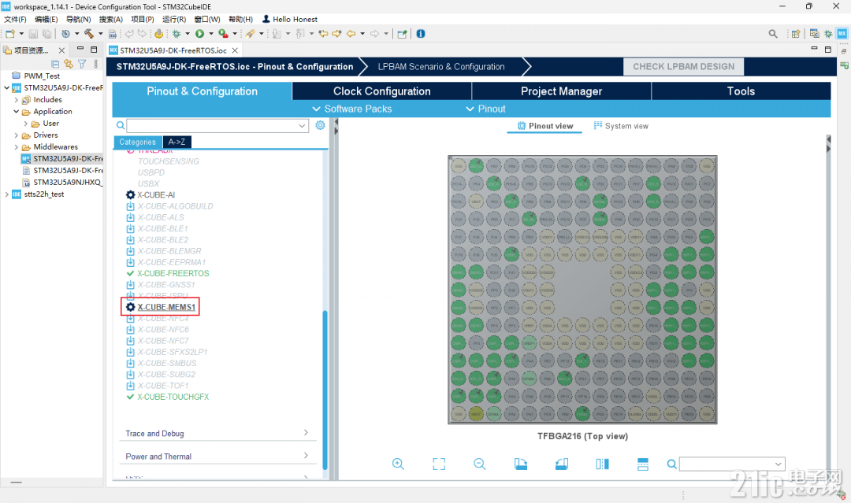Select the X-CUBE-NFC6 pack entry
Image resolution: width=851 pixels, height=503 pixels.
pos(163,330)
